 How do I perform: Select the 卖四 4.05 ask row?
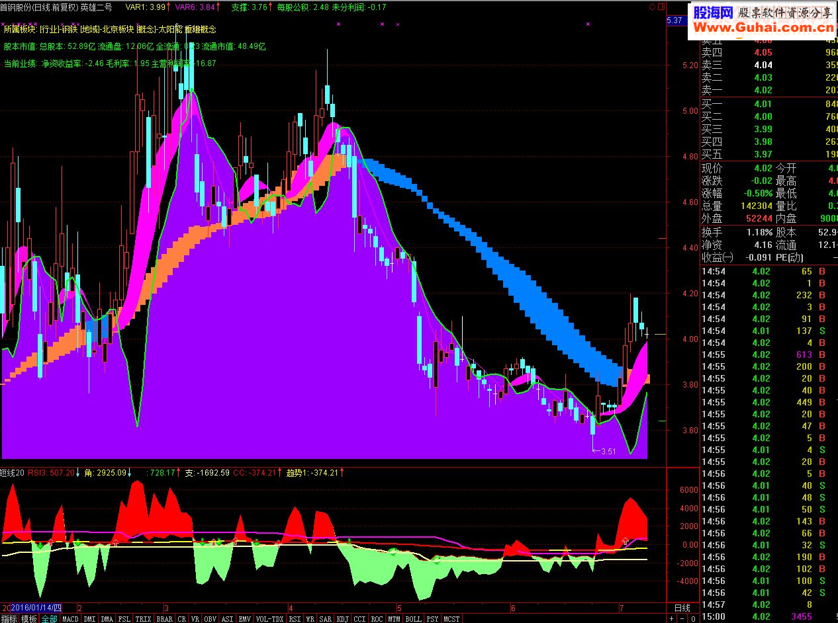pyautogui.click(x=769, y=52)
